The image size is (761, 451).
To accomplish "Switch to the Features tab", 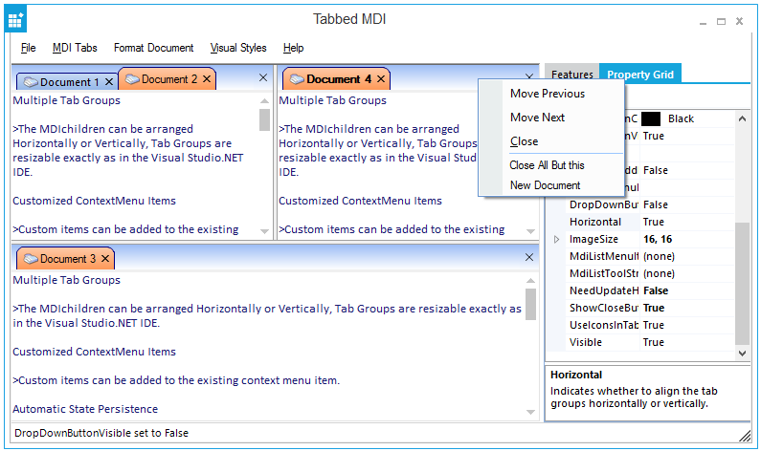I will 571,75.
